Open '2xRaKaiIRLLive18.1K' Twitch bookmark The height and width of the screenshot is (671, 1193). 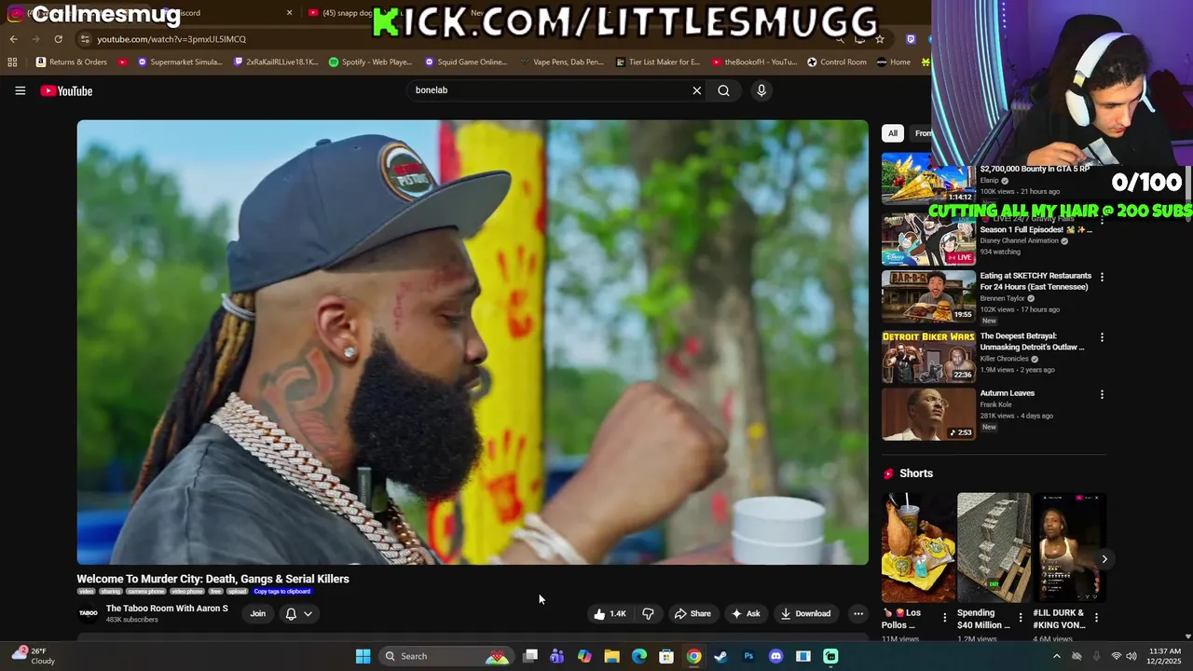pos(276,62)
